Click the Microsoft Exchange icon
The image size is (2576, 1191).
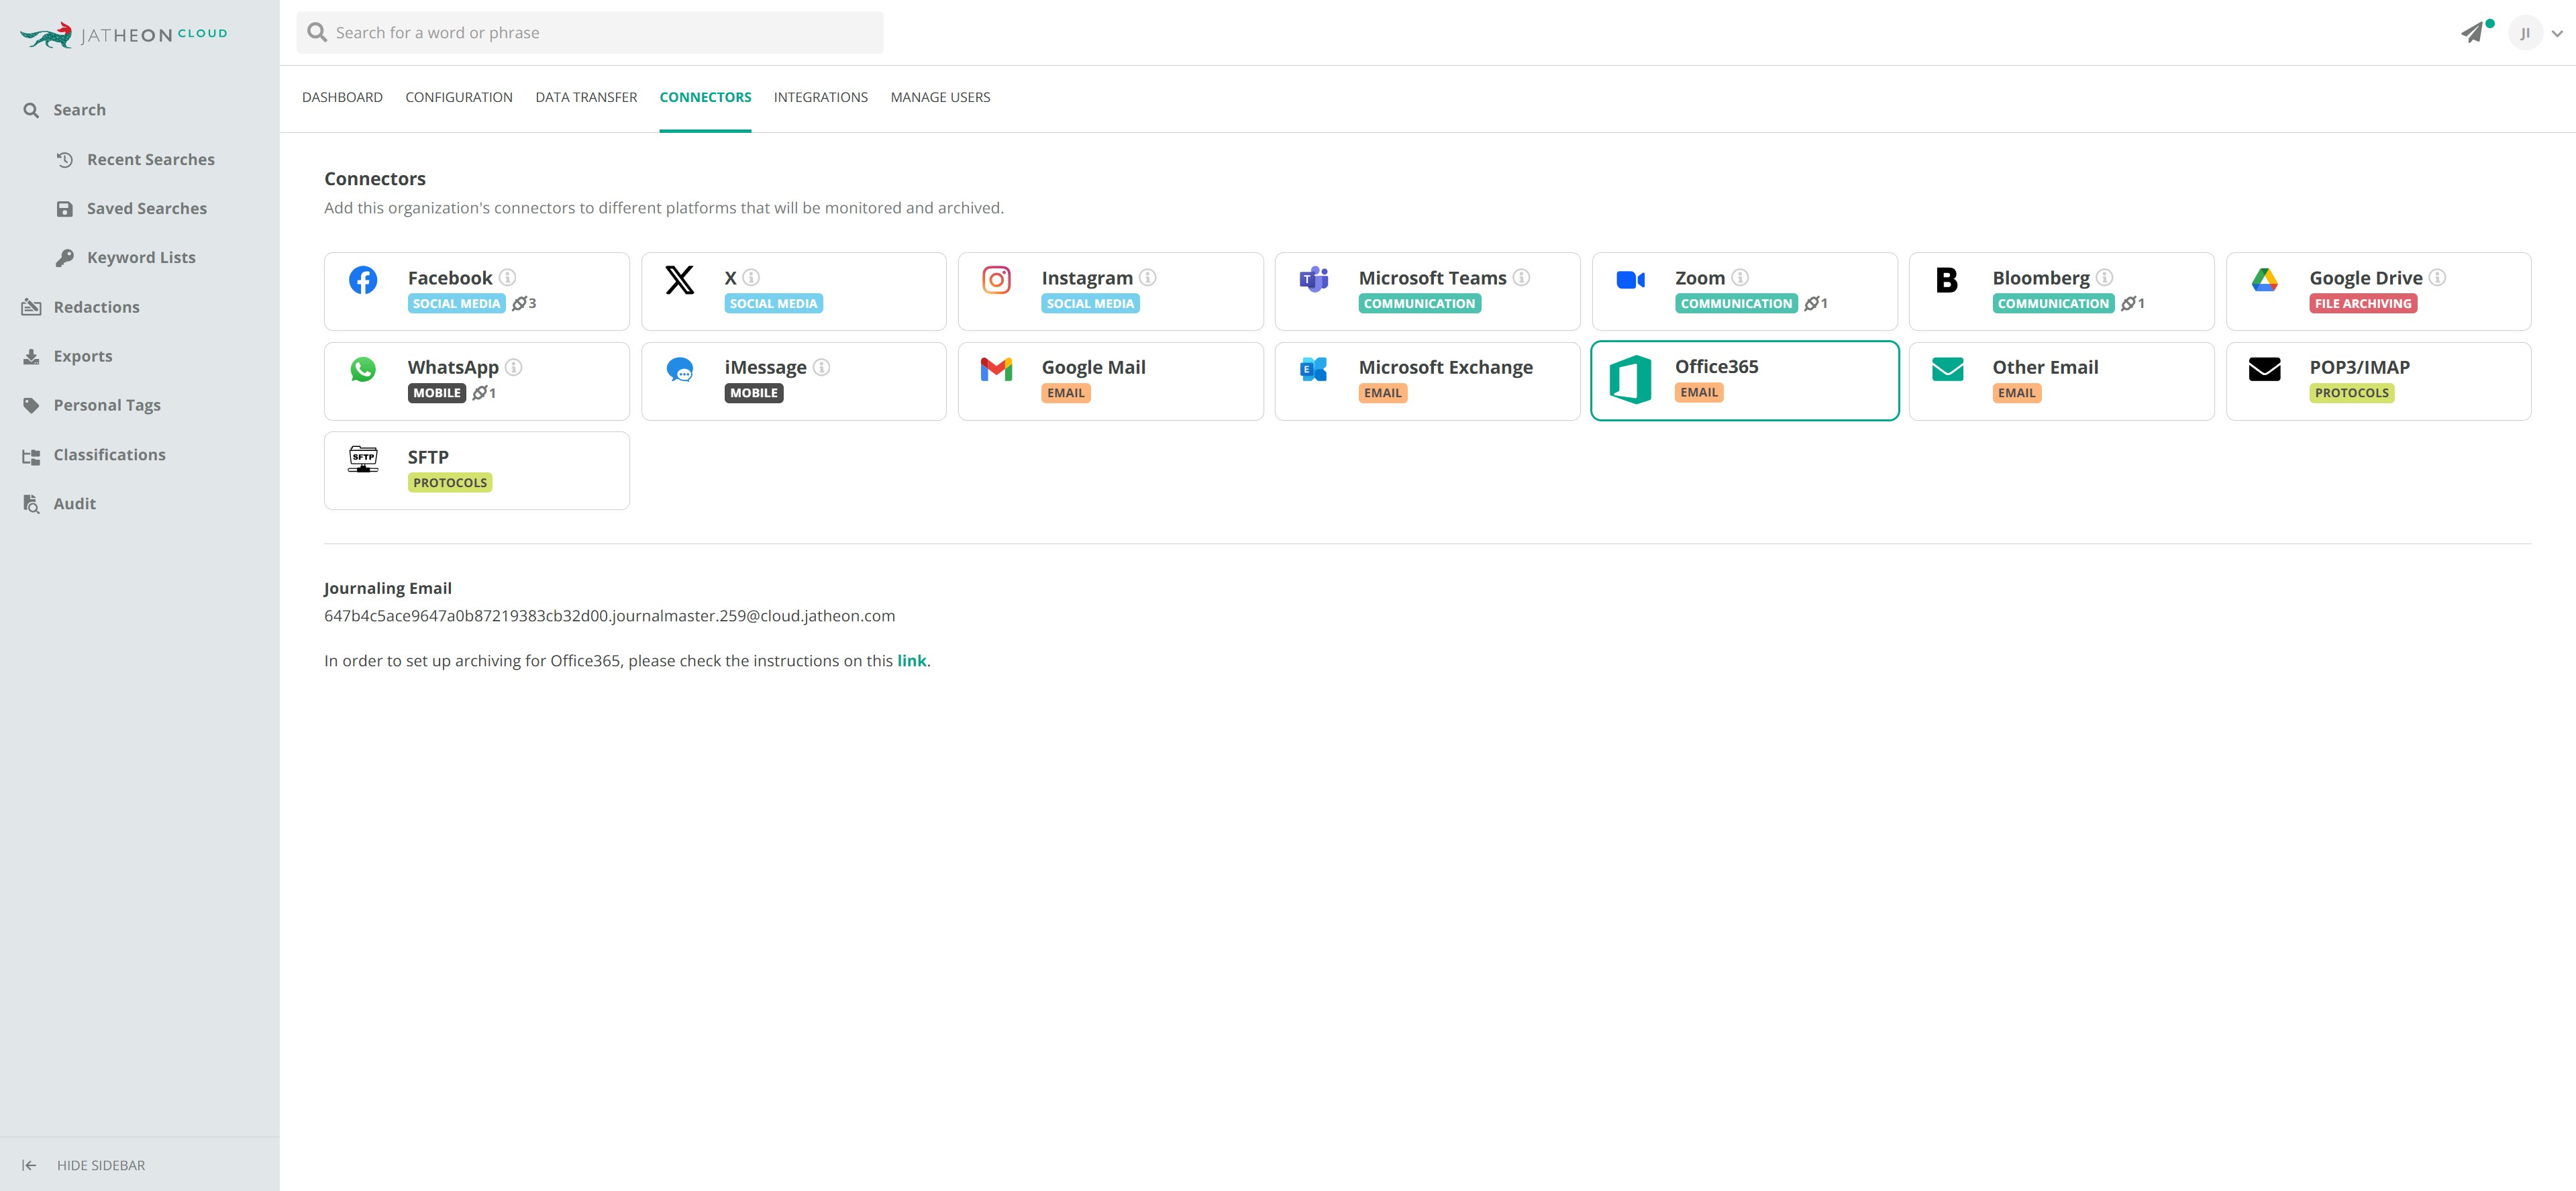click(1314, 370)
